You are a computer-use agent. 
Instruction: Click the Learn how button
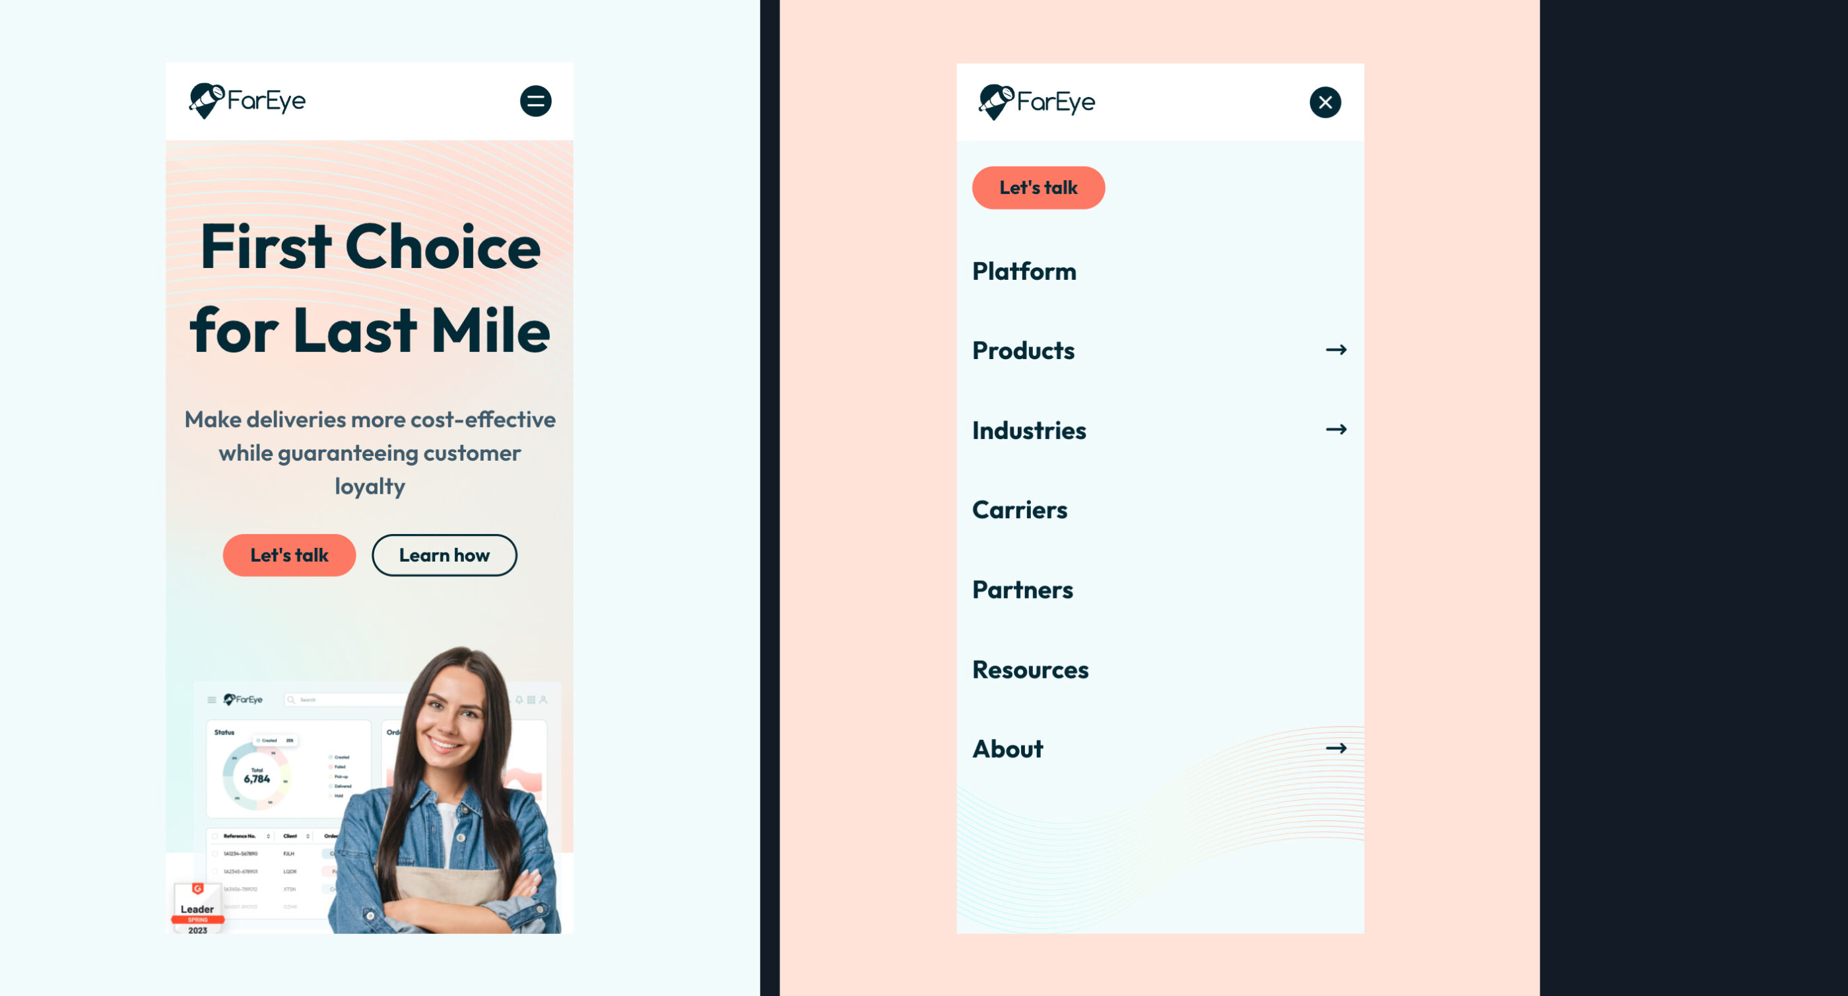tap(445, 554)
